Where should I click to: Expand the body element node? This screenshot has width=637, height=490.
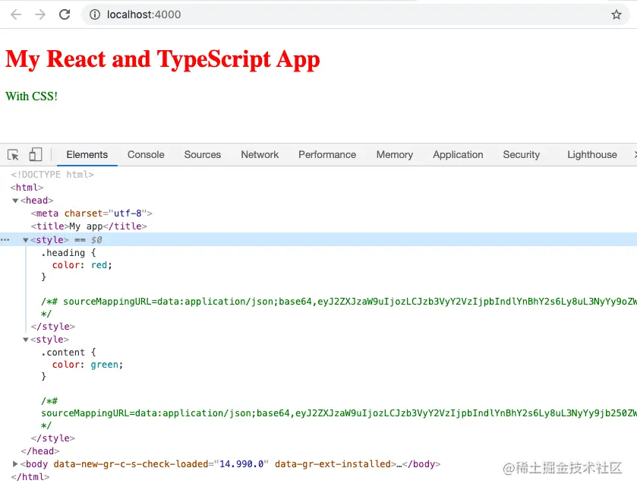(x=15, y=464)
